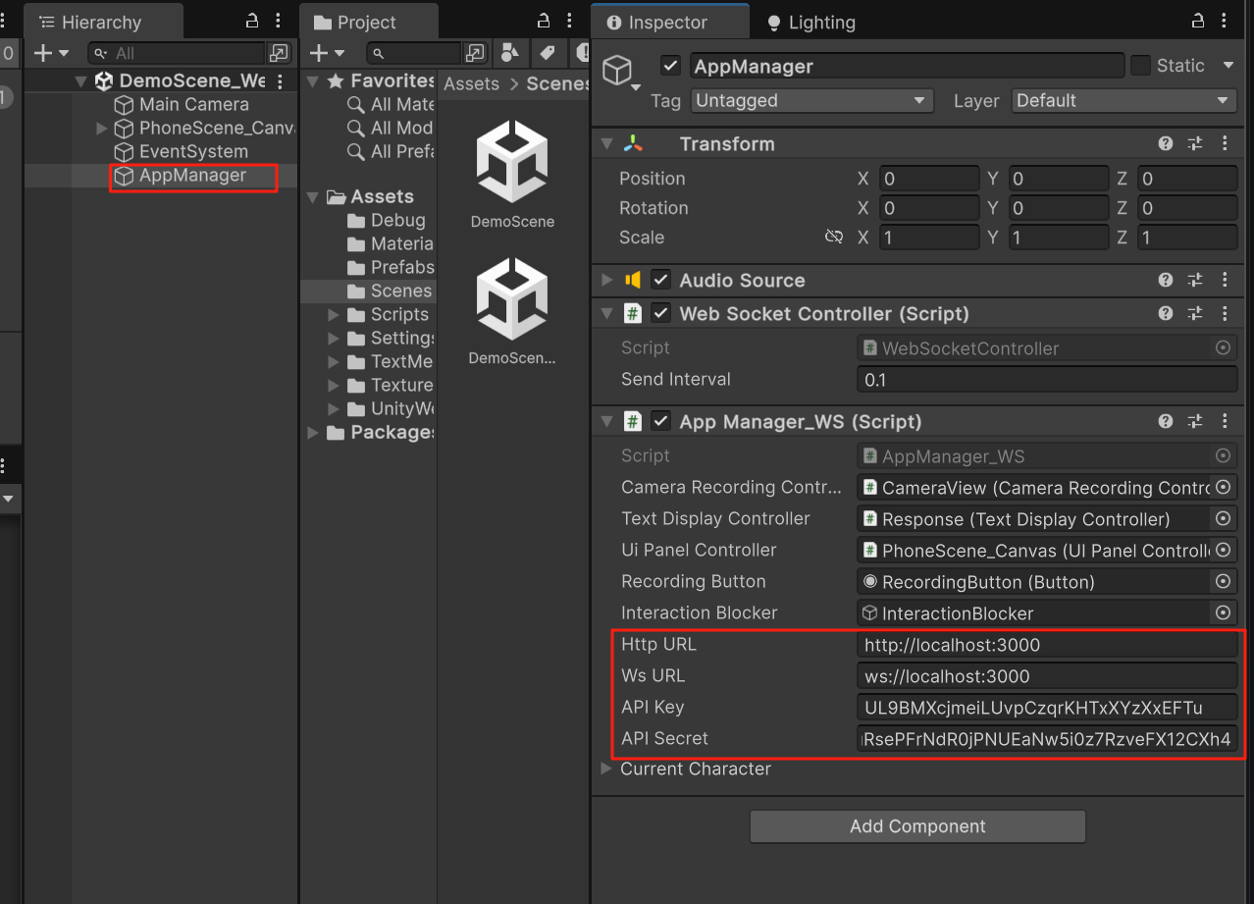Switch to the Project tab

point(368,20)
